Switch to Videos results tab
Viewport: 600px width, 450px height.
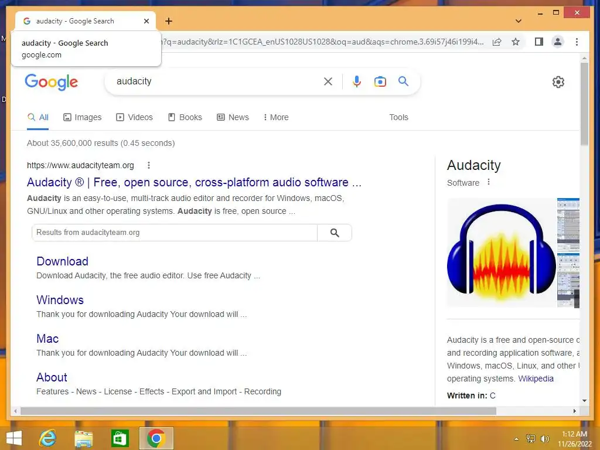(134, 117)
